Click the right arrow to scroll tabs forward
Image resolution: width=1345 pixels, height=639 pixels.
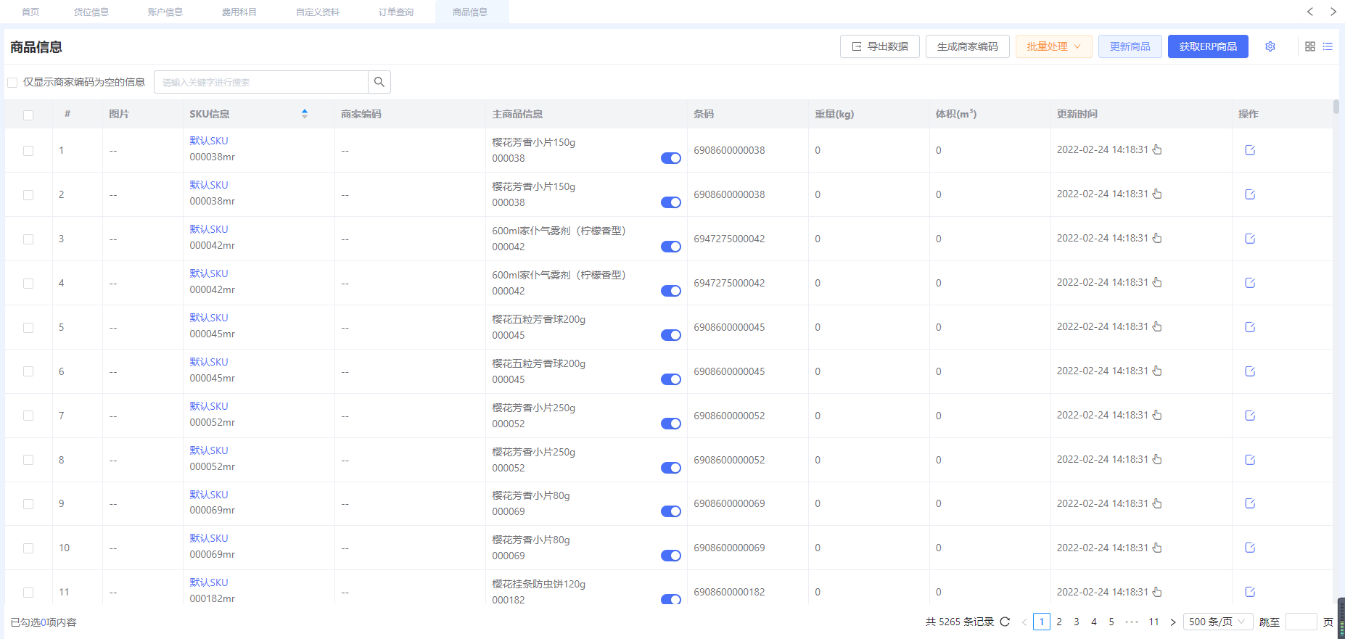(x=1333, y=12)
